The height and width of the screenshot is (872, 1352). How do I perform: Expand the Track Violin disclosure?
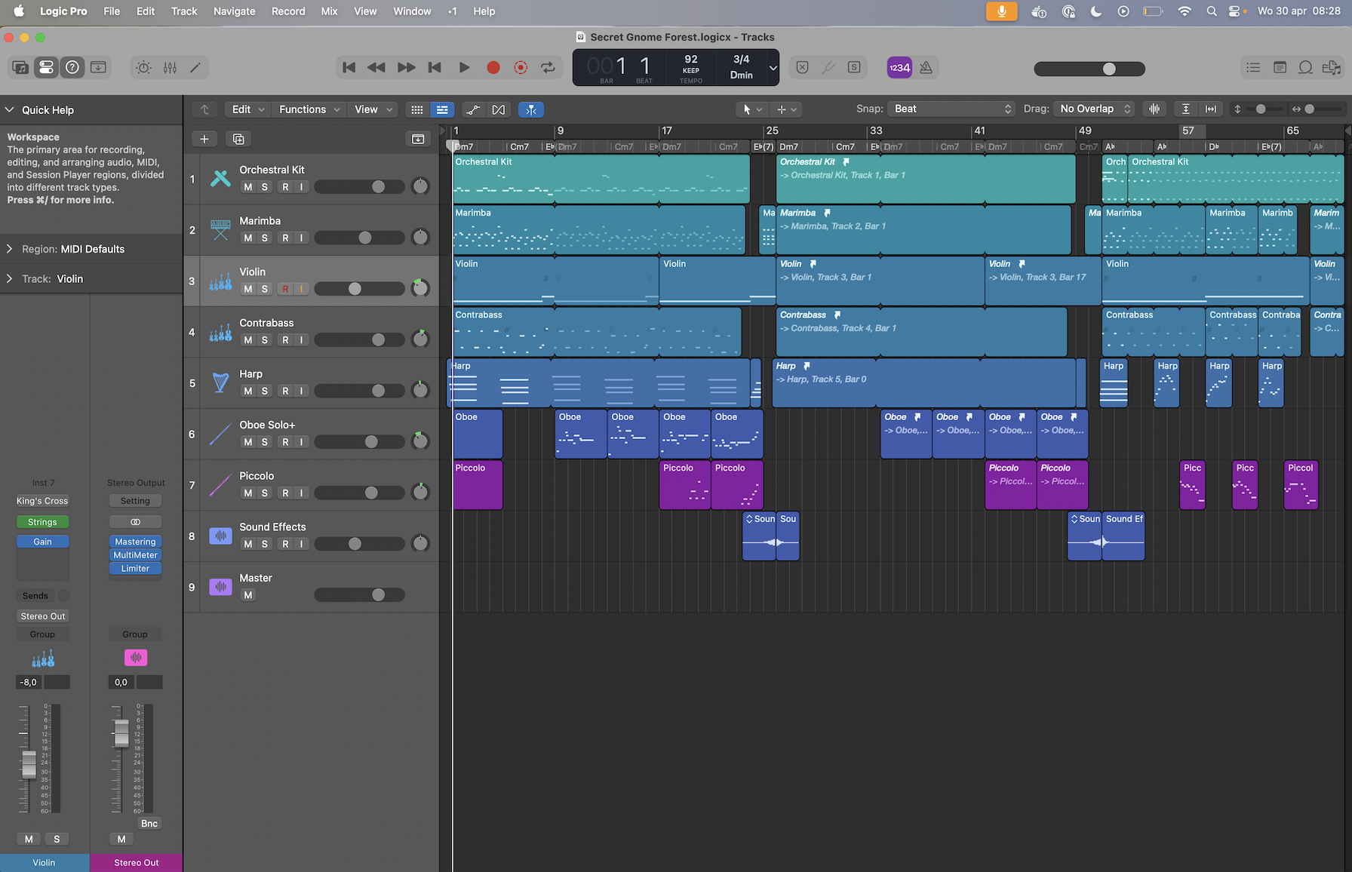9,278
